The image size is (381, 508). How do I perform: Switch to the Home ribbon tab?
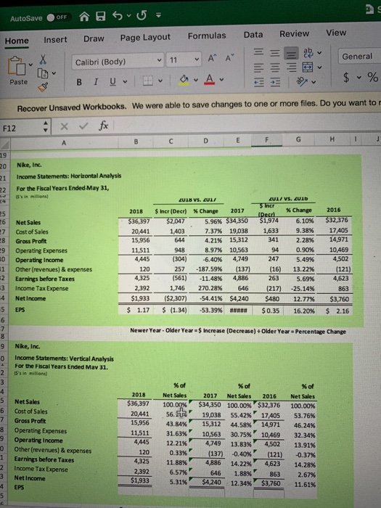(x=17, y=41)
